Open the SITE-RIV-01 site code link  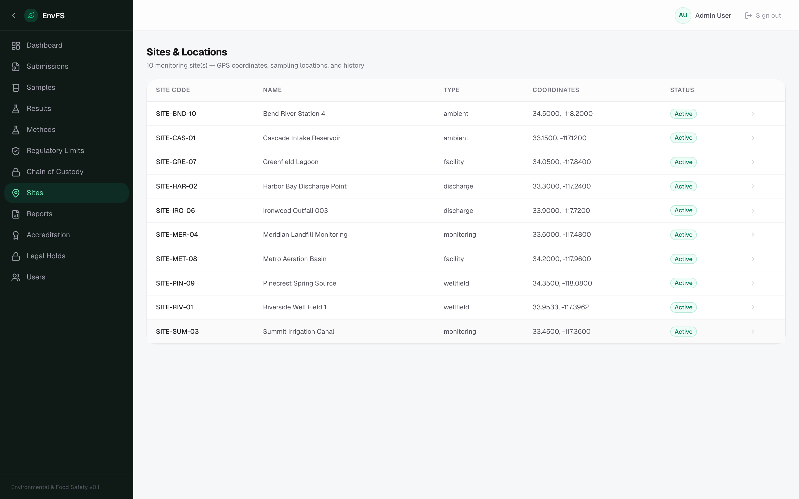click(x=174, y=307)
